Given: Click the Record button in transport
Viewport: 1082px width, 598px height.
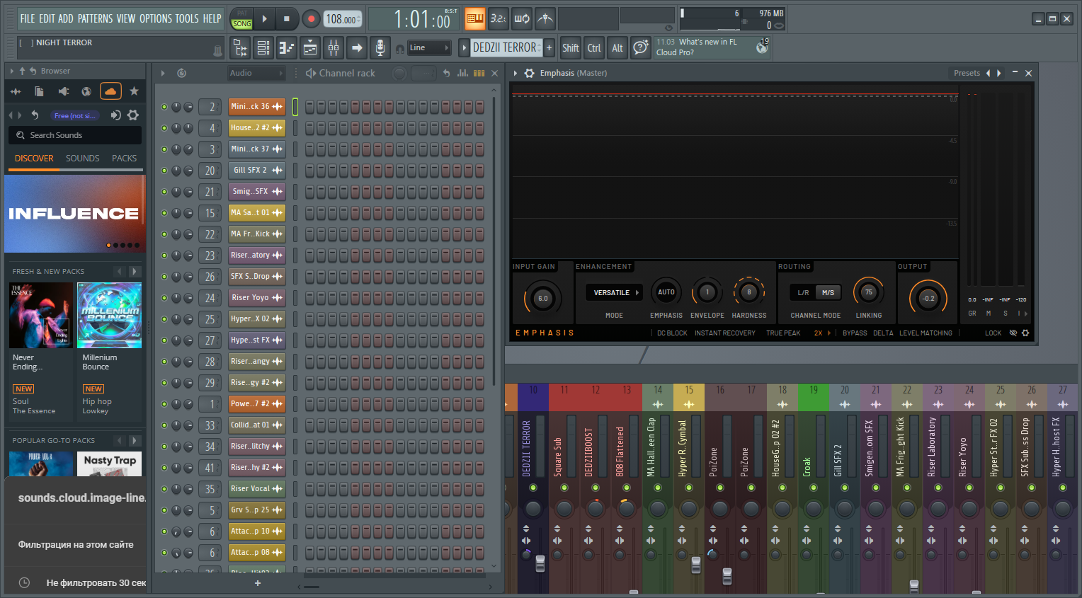Looking at the screenshot, I should pos(310,19).
